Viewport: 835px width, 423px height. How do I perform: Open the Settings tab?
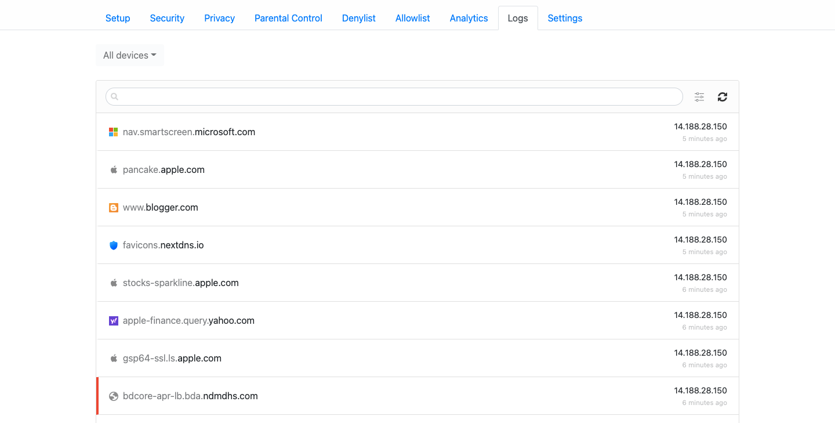(564, 18)
